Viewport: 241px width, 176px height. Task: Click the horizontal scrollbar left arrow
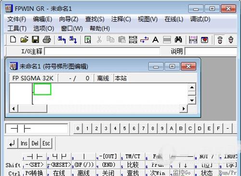(x=13, y=109)
